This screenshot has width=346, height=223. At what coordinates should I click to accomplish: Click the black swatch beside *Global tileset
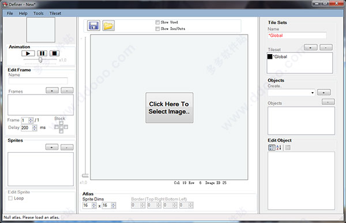coord(270,56)
